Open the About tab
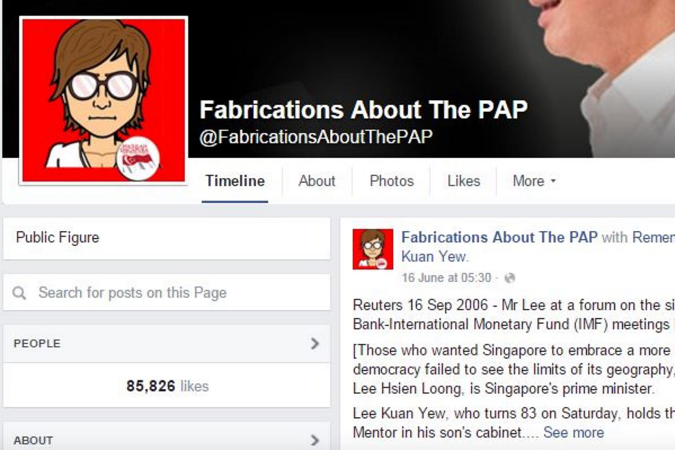 pos(317,181)
